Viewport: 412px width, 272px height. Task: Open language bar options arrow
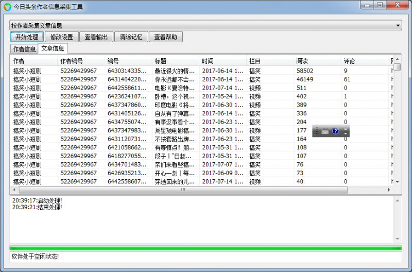346,134
